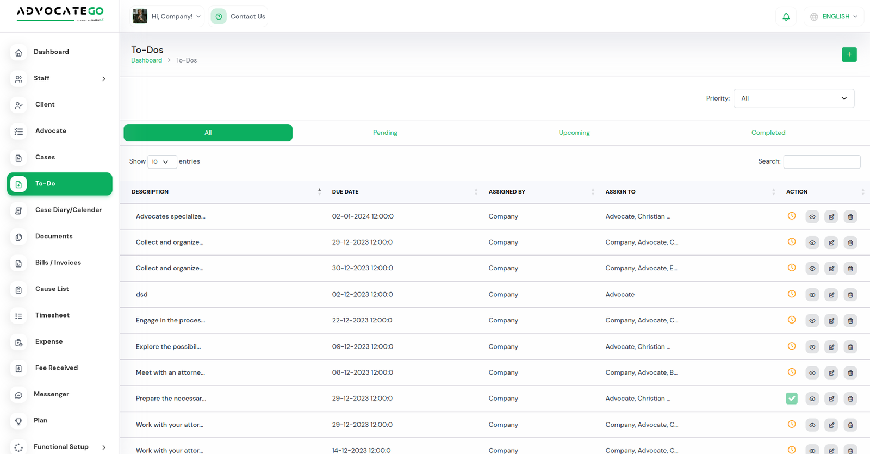Screen dimensions: 870x454
Task: Open Bills / Invoices from sidebar
Action: point(58,263)
